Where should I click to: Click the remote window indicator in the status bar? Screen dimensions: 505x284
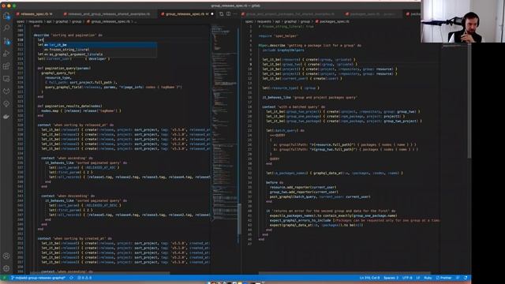(x=4, y=278)
